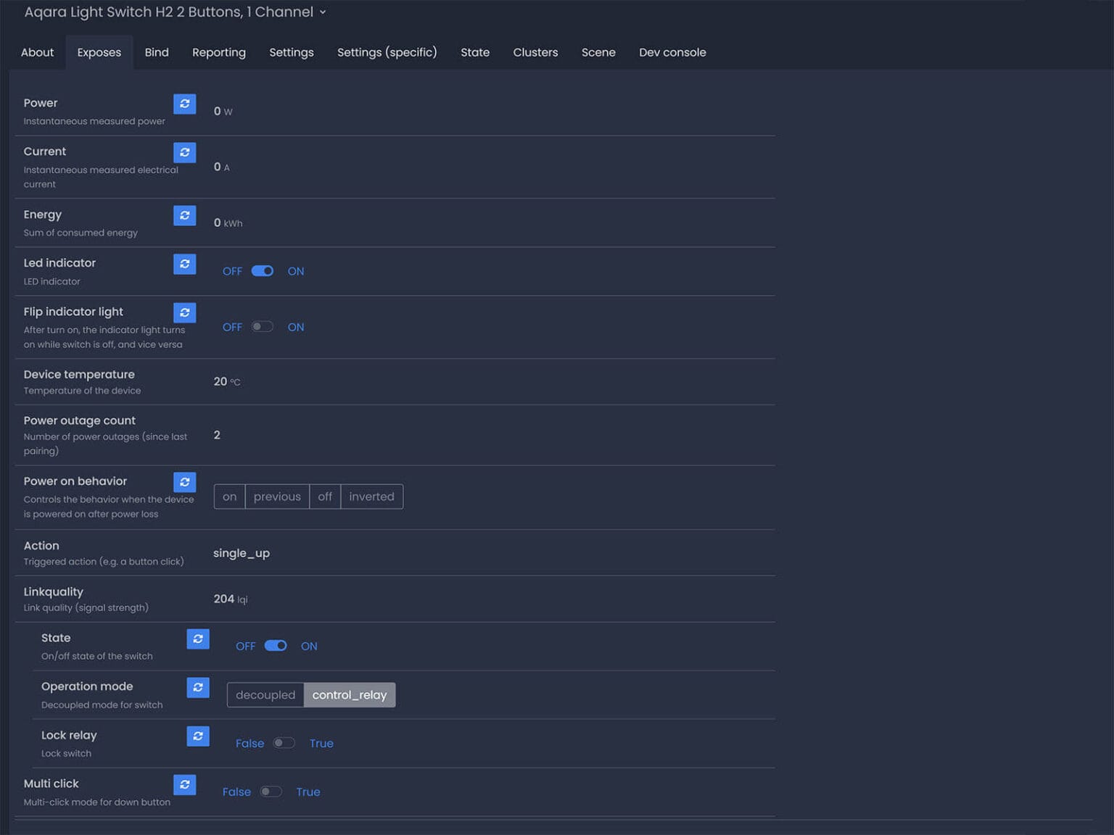Refresh the Power on behavior setting
The width and height of the screenshot is (1114, 835).
[x=184, y=482]
